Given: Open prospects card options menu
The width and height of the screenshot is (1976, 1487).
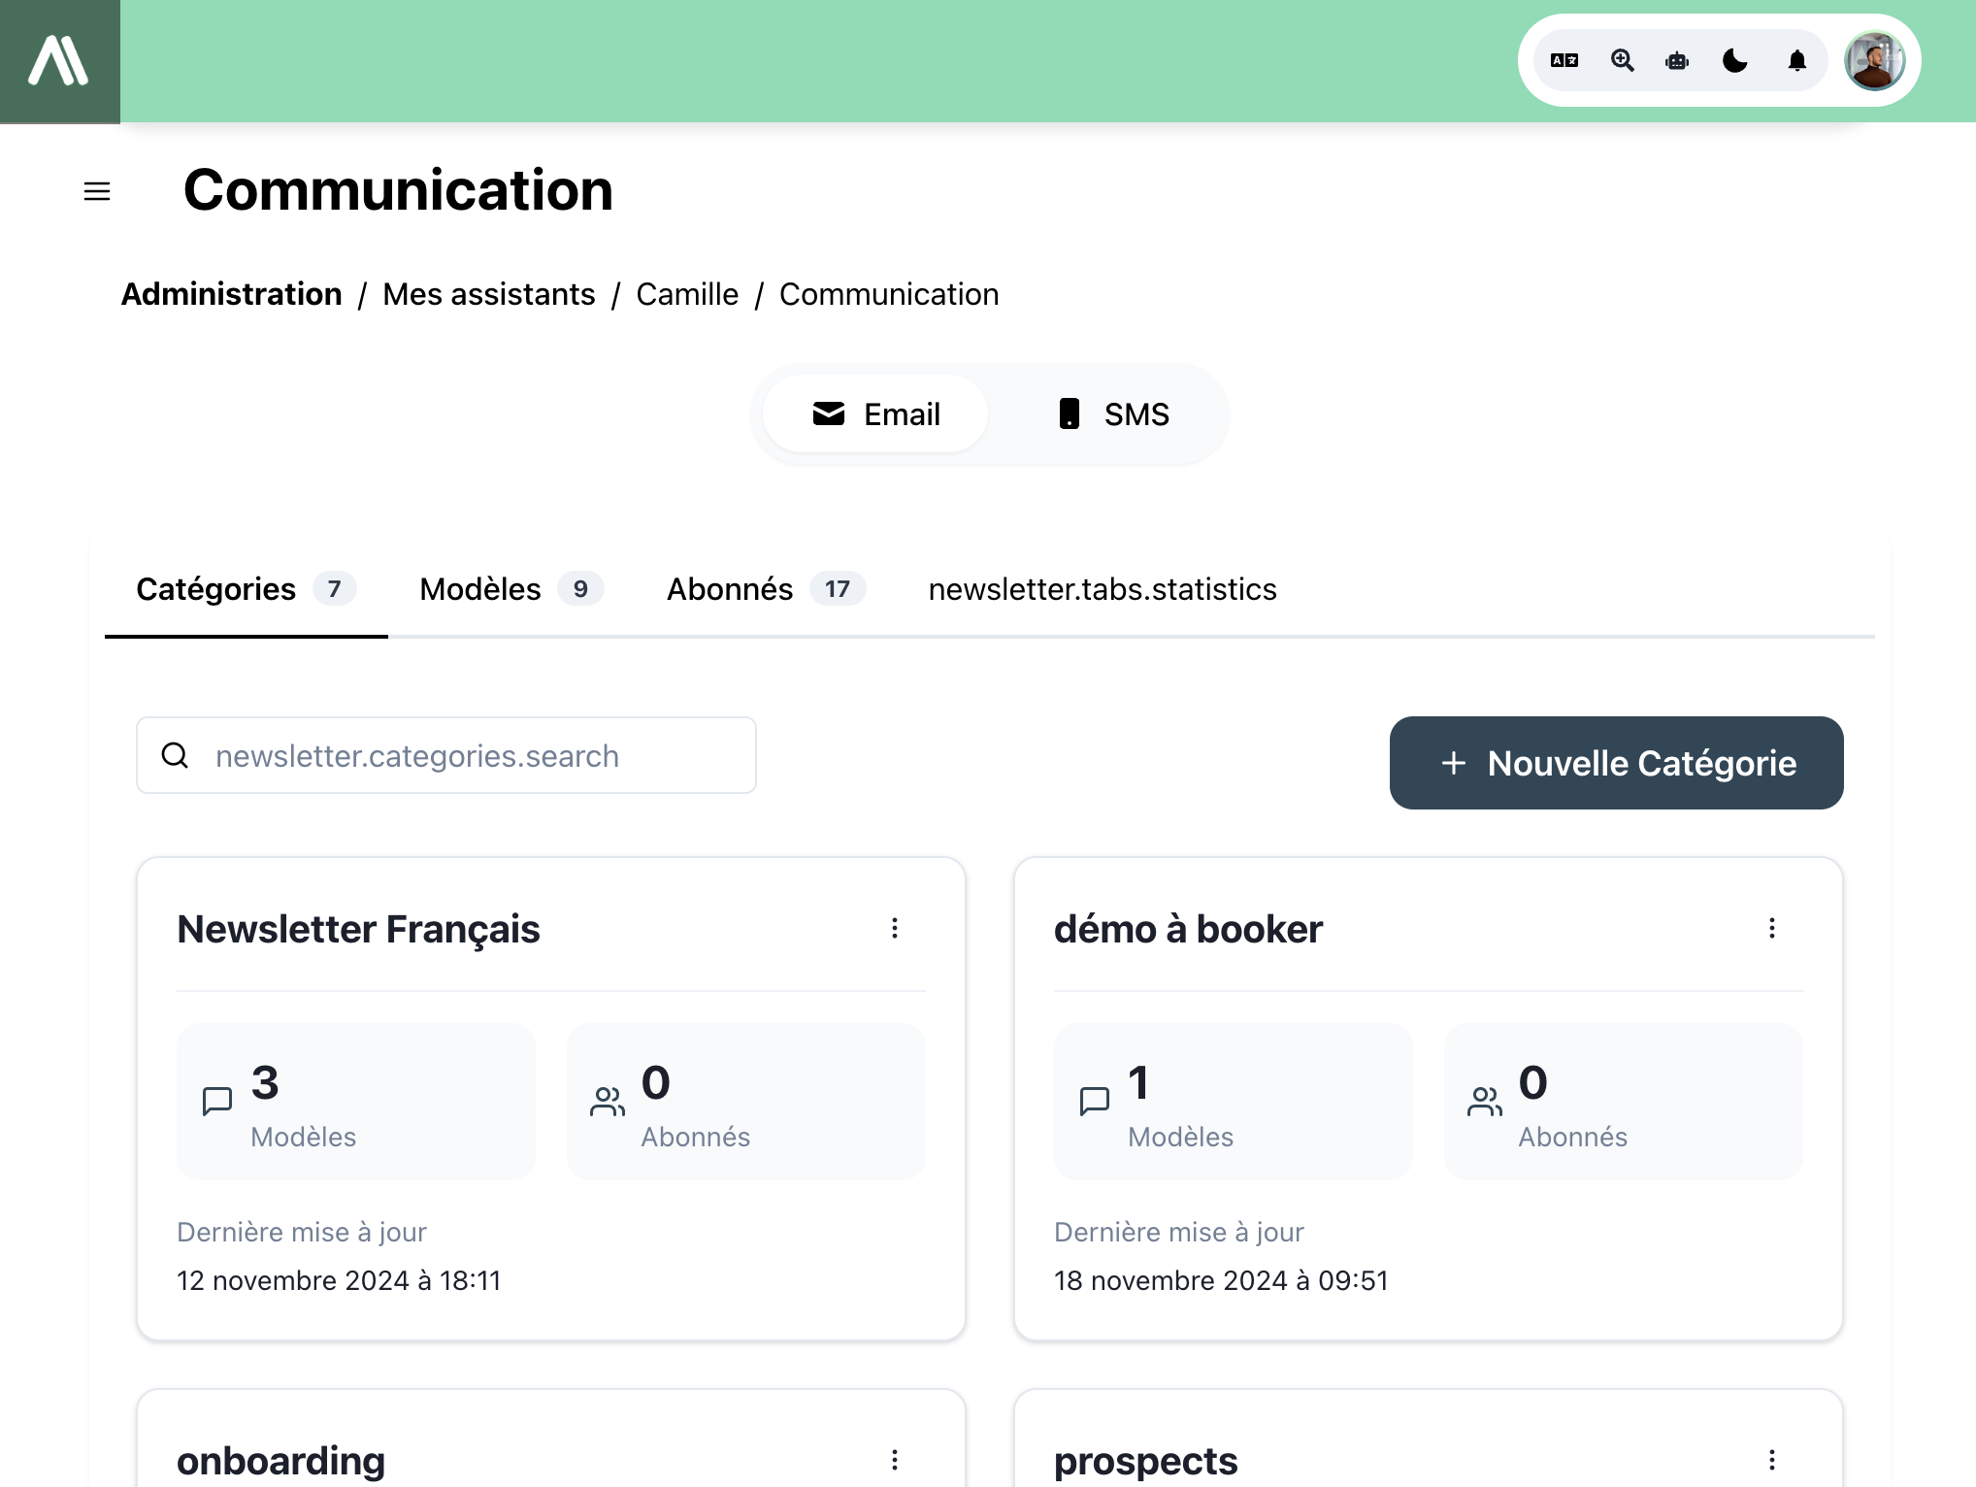Looking at the screenshot, I should (x=1772, y=1460).
